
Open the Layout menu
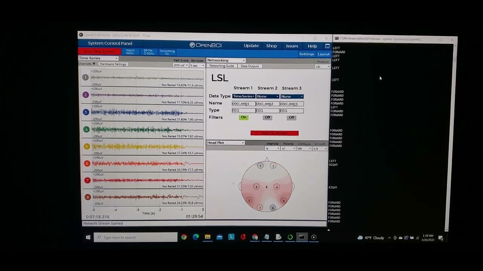323,54
